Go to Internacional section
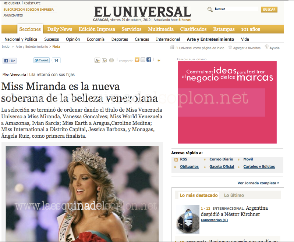 pos(168,39)
